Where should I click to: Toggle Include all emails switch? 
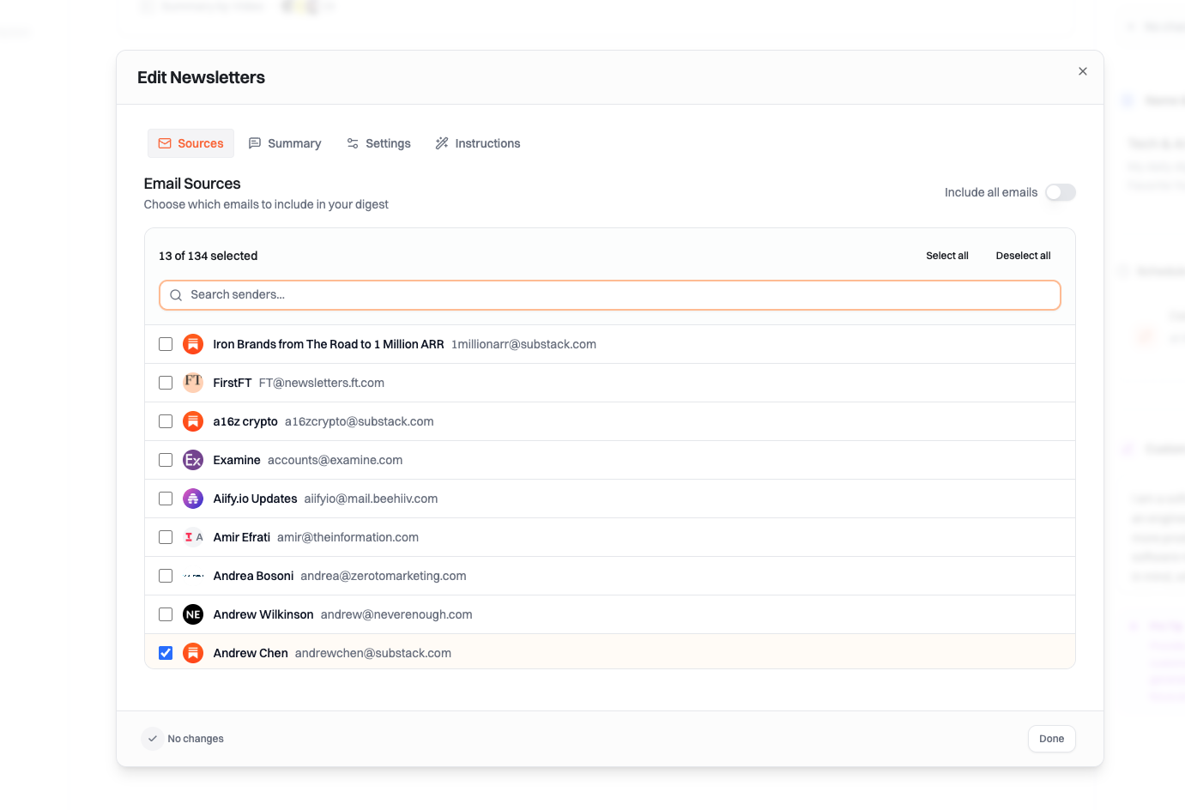[x=1061, y=192]
